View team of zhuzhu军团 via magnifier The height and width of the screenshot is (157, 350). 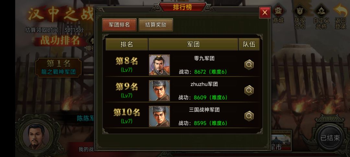pos(249,90)
